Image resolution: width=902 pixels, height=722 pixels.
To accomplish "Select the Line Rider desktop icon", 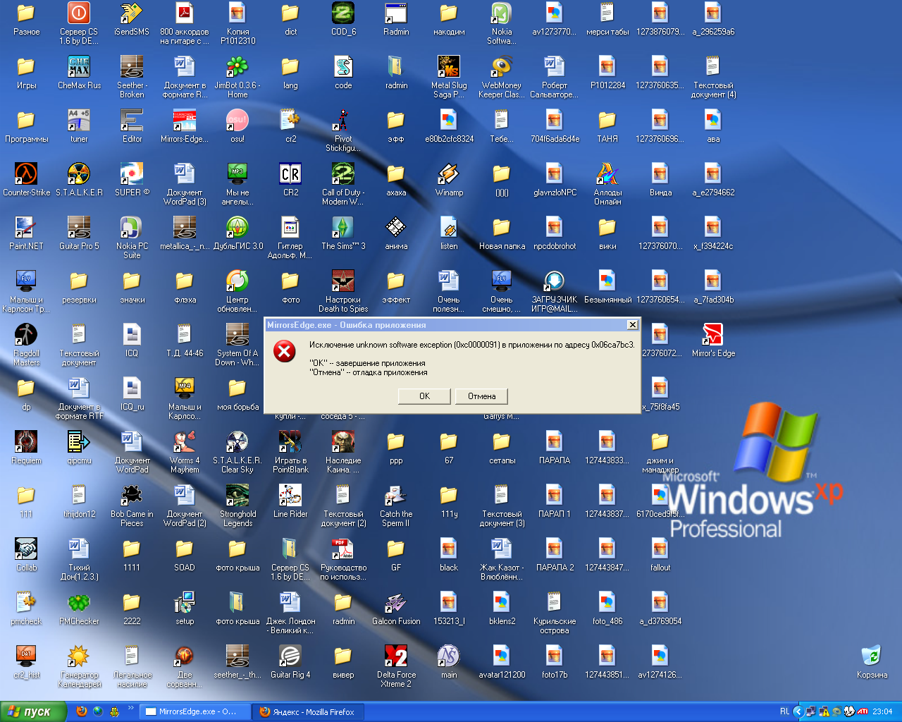I will point(290,501).
